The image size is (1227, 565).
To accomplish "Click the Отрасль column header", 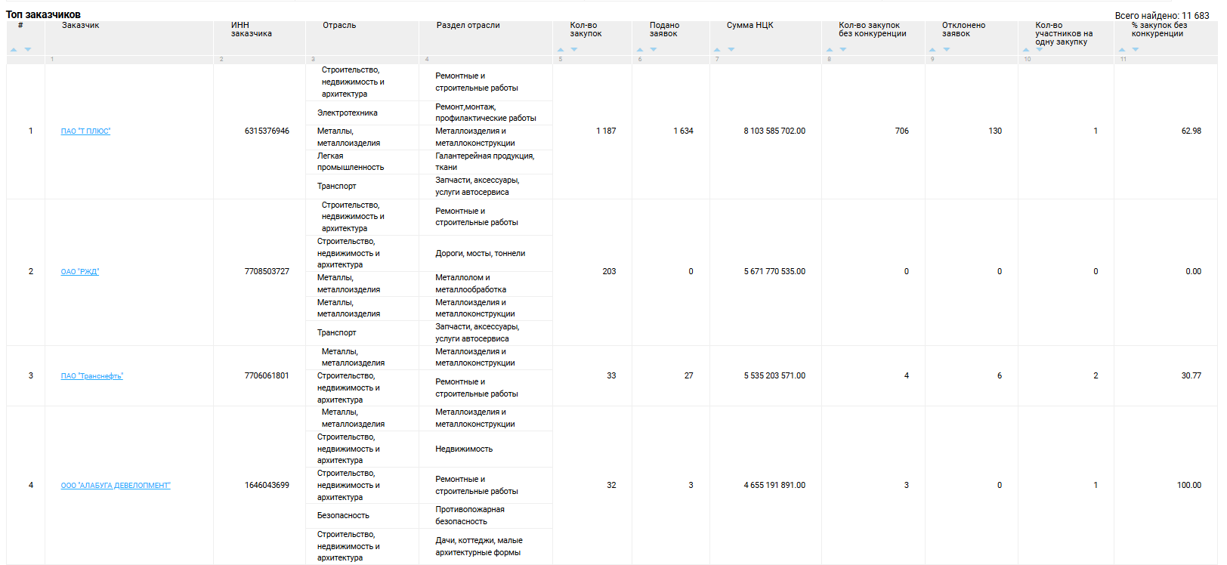I will pos(339,26).
